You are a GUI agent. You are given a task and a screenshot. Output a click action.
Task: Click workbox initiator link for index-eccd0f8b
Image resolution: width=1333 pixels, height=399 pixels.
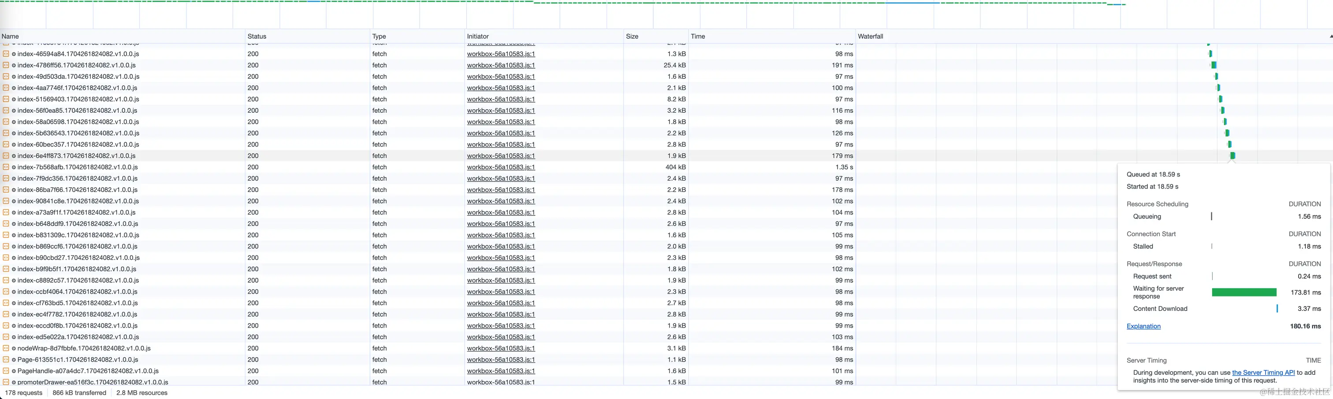(501, 325)
